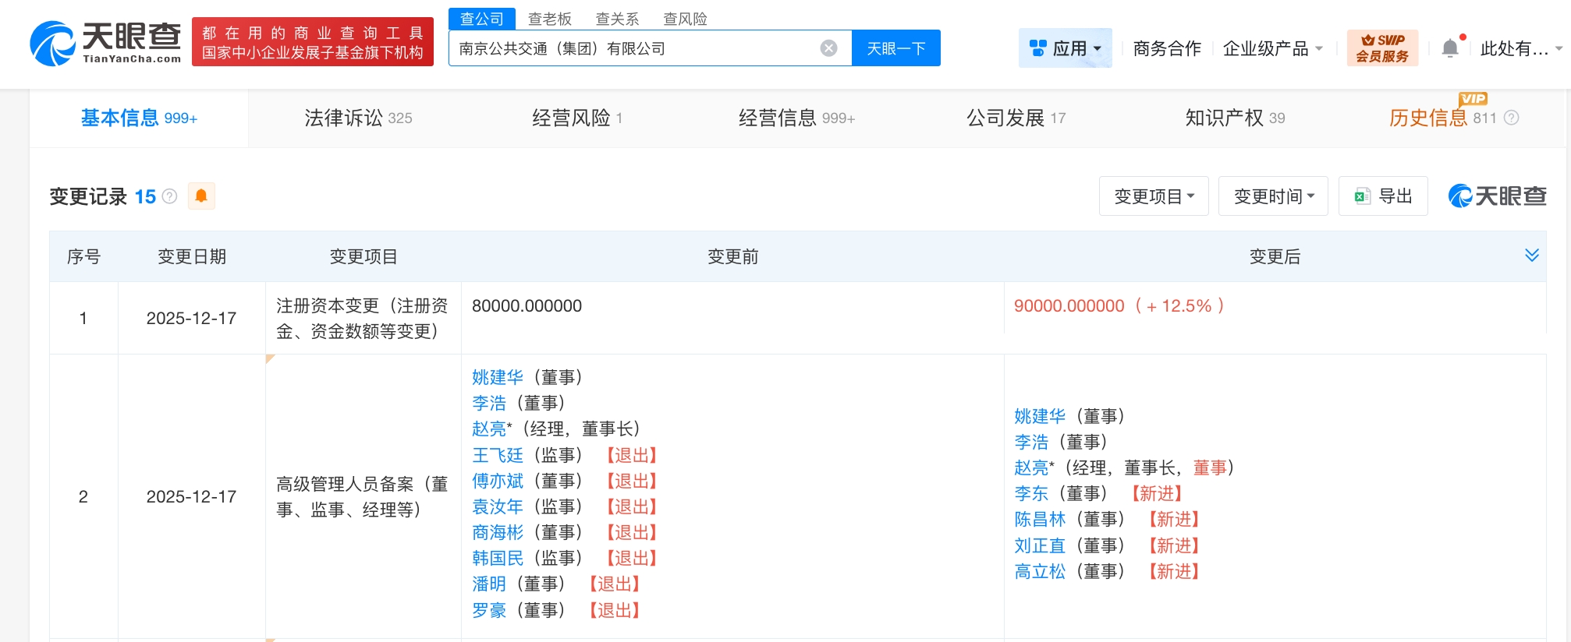Click the orange change-record alert bell
Screen dimensions: 1571x642
(201, 196)
